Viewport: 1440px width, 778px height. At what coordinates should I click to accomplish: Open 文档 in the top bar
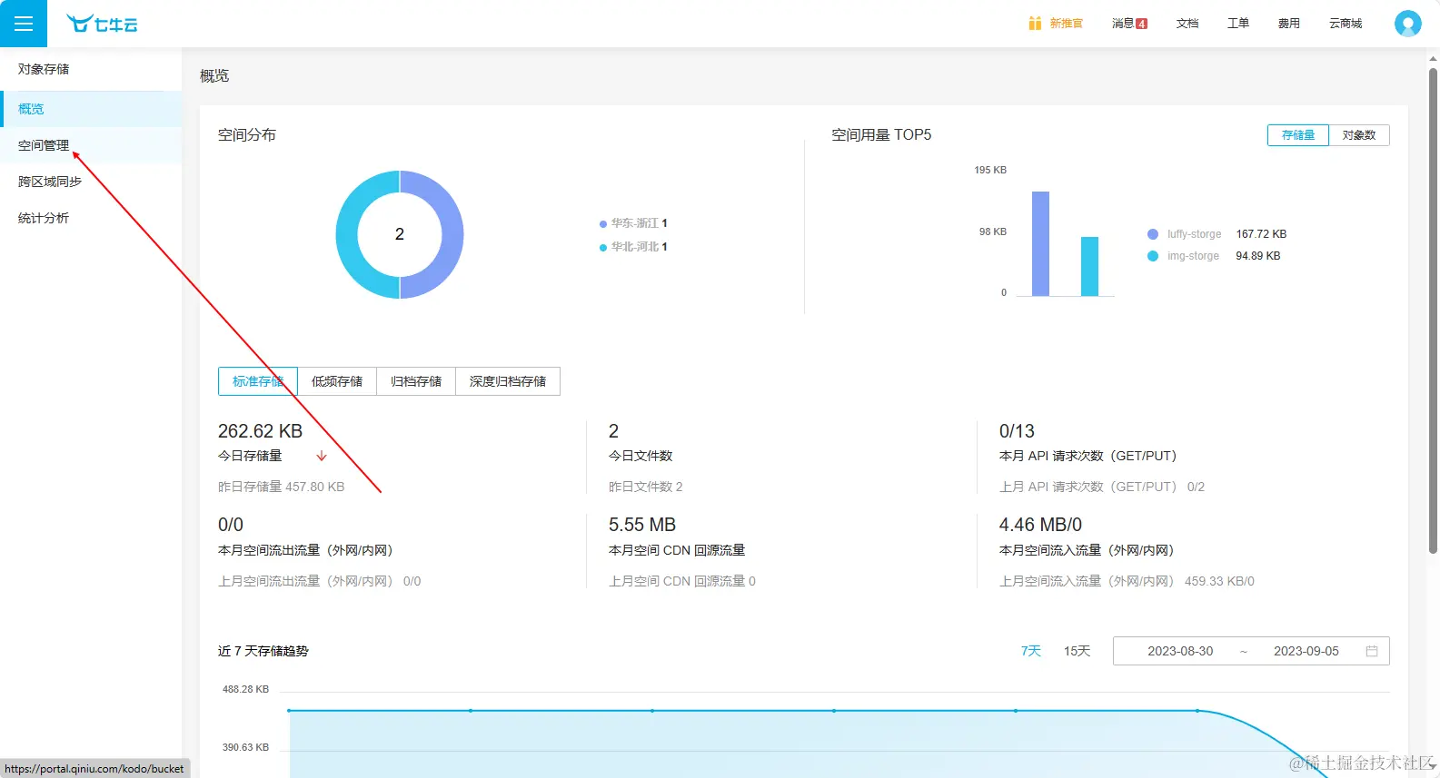pyautogui.click(x=1187, y=24)
